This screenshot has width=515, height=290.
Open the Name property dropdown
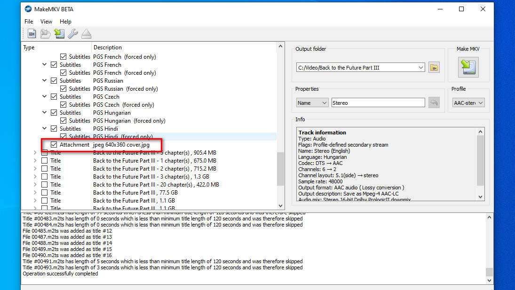[312, 102]
